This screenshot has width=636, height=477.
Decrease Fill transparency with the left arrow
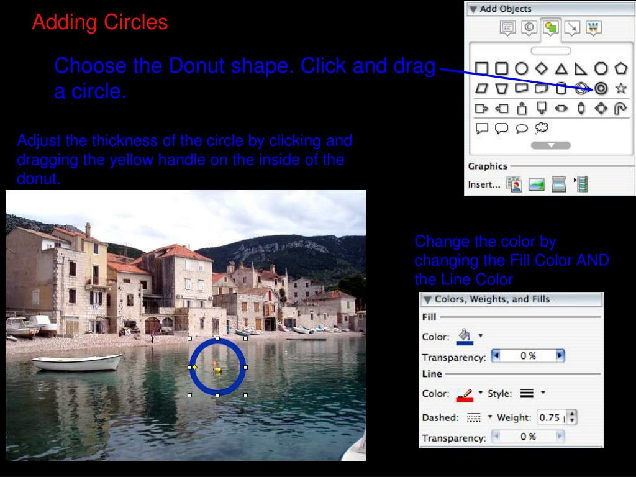[x=496, y=356]
